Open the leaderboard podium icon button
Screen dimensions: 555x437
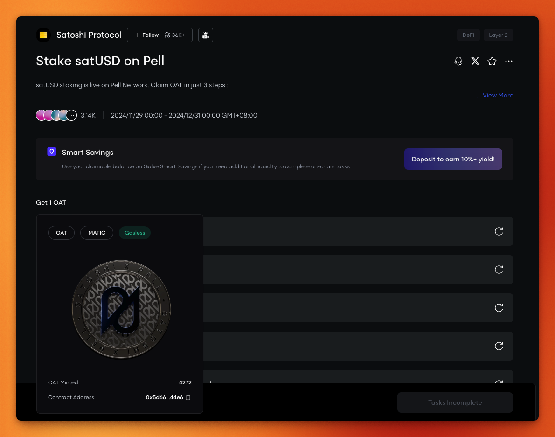coord(206,35)
